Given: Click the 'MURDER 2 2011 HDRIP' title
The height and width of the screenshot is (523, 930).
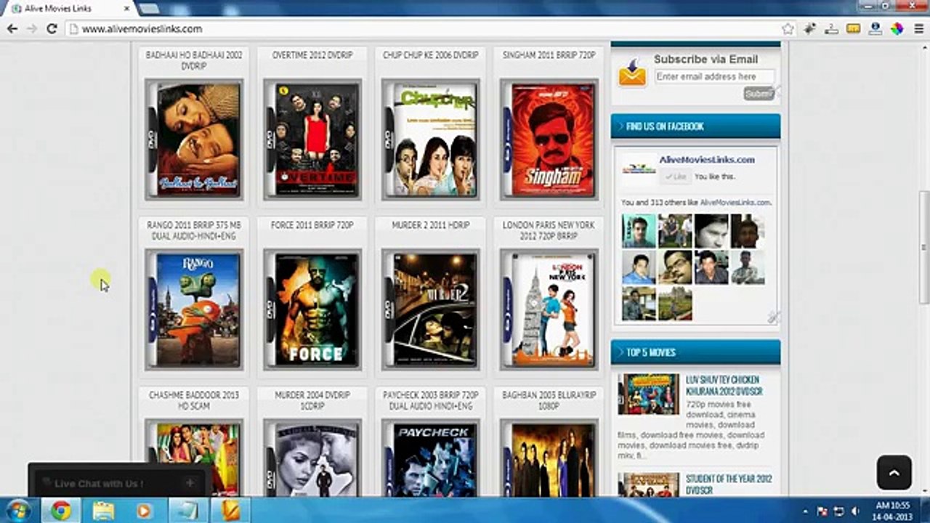Looking at the screenshot, I should [431, 225].
